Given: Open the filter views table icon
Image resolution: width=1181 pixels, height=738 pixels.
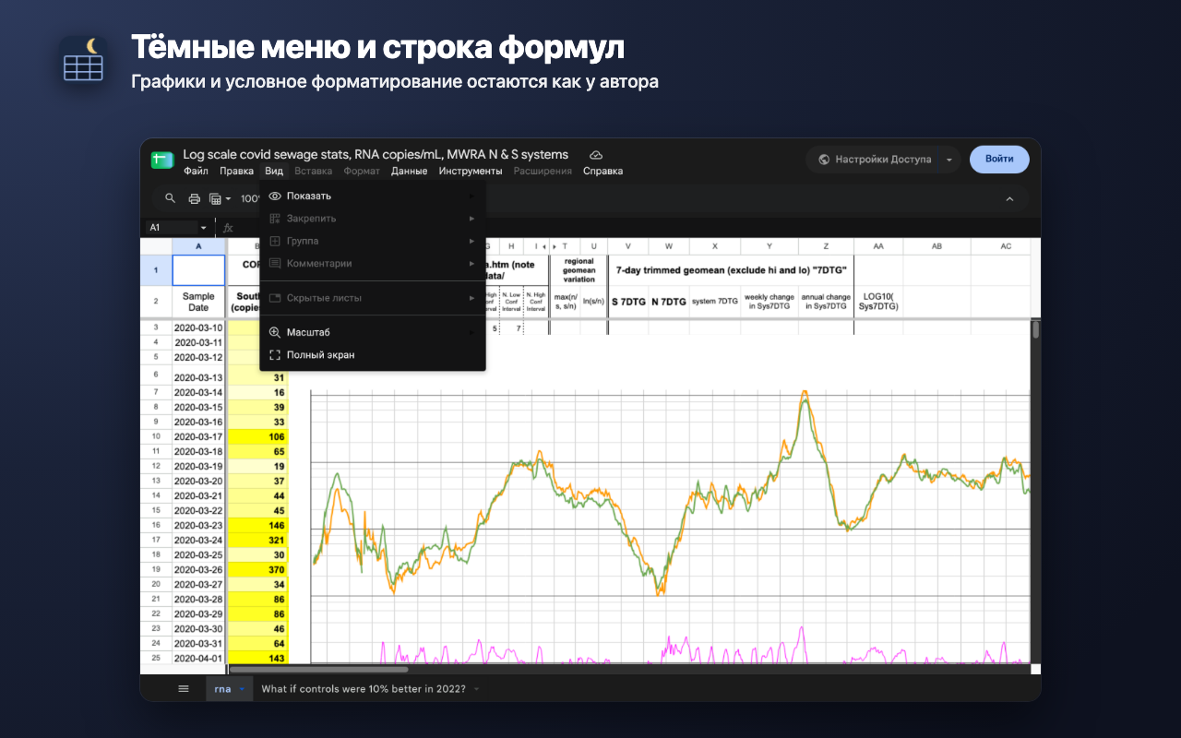Looking at the screenshot, I should coord(216,198).
